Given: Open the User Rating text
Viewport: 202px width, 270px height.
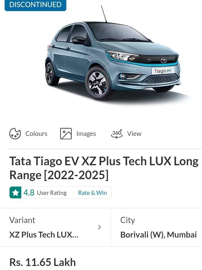Looking at the screenshot, I should tap(52, 193).
